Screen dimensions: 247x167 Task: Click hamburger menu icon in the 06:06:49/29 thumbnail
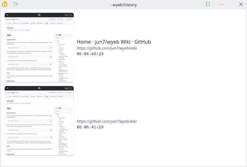pos(7,15)
